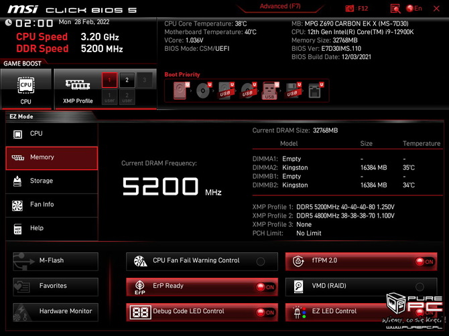This screenshot has height=336, width=449.
Task: Click the DIMMA2 Kingston row
Action: click(334, 167)
